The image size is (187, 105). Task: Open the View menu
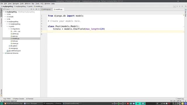(x=10, y=3)
